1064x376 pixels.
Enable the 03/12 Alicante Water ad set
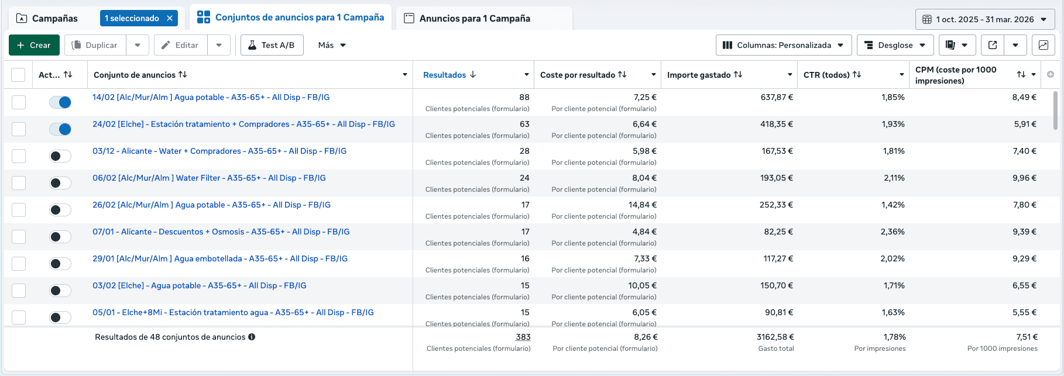tap(60, 156)
